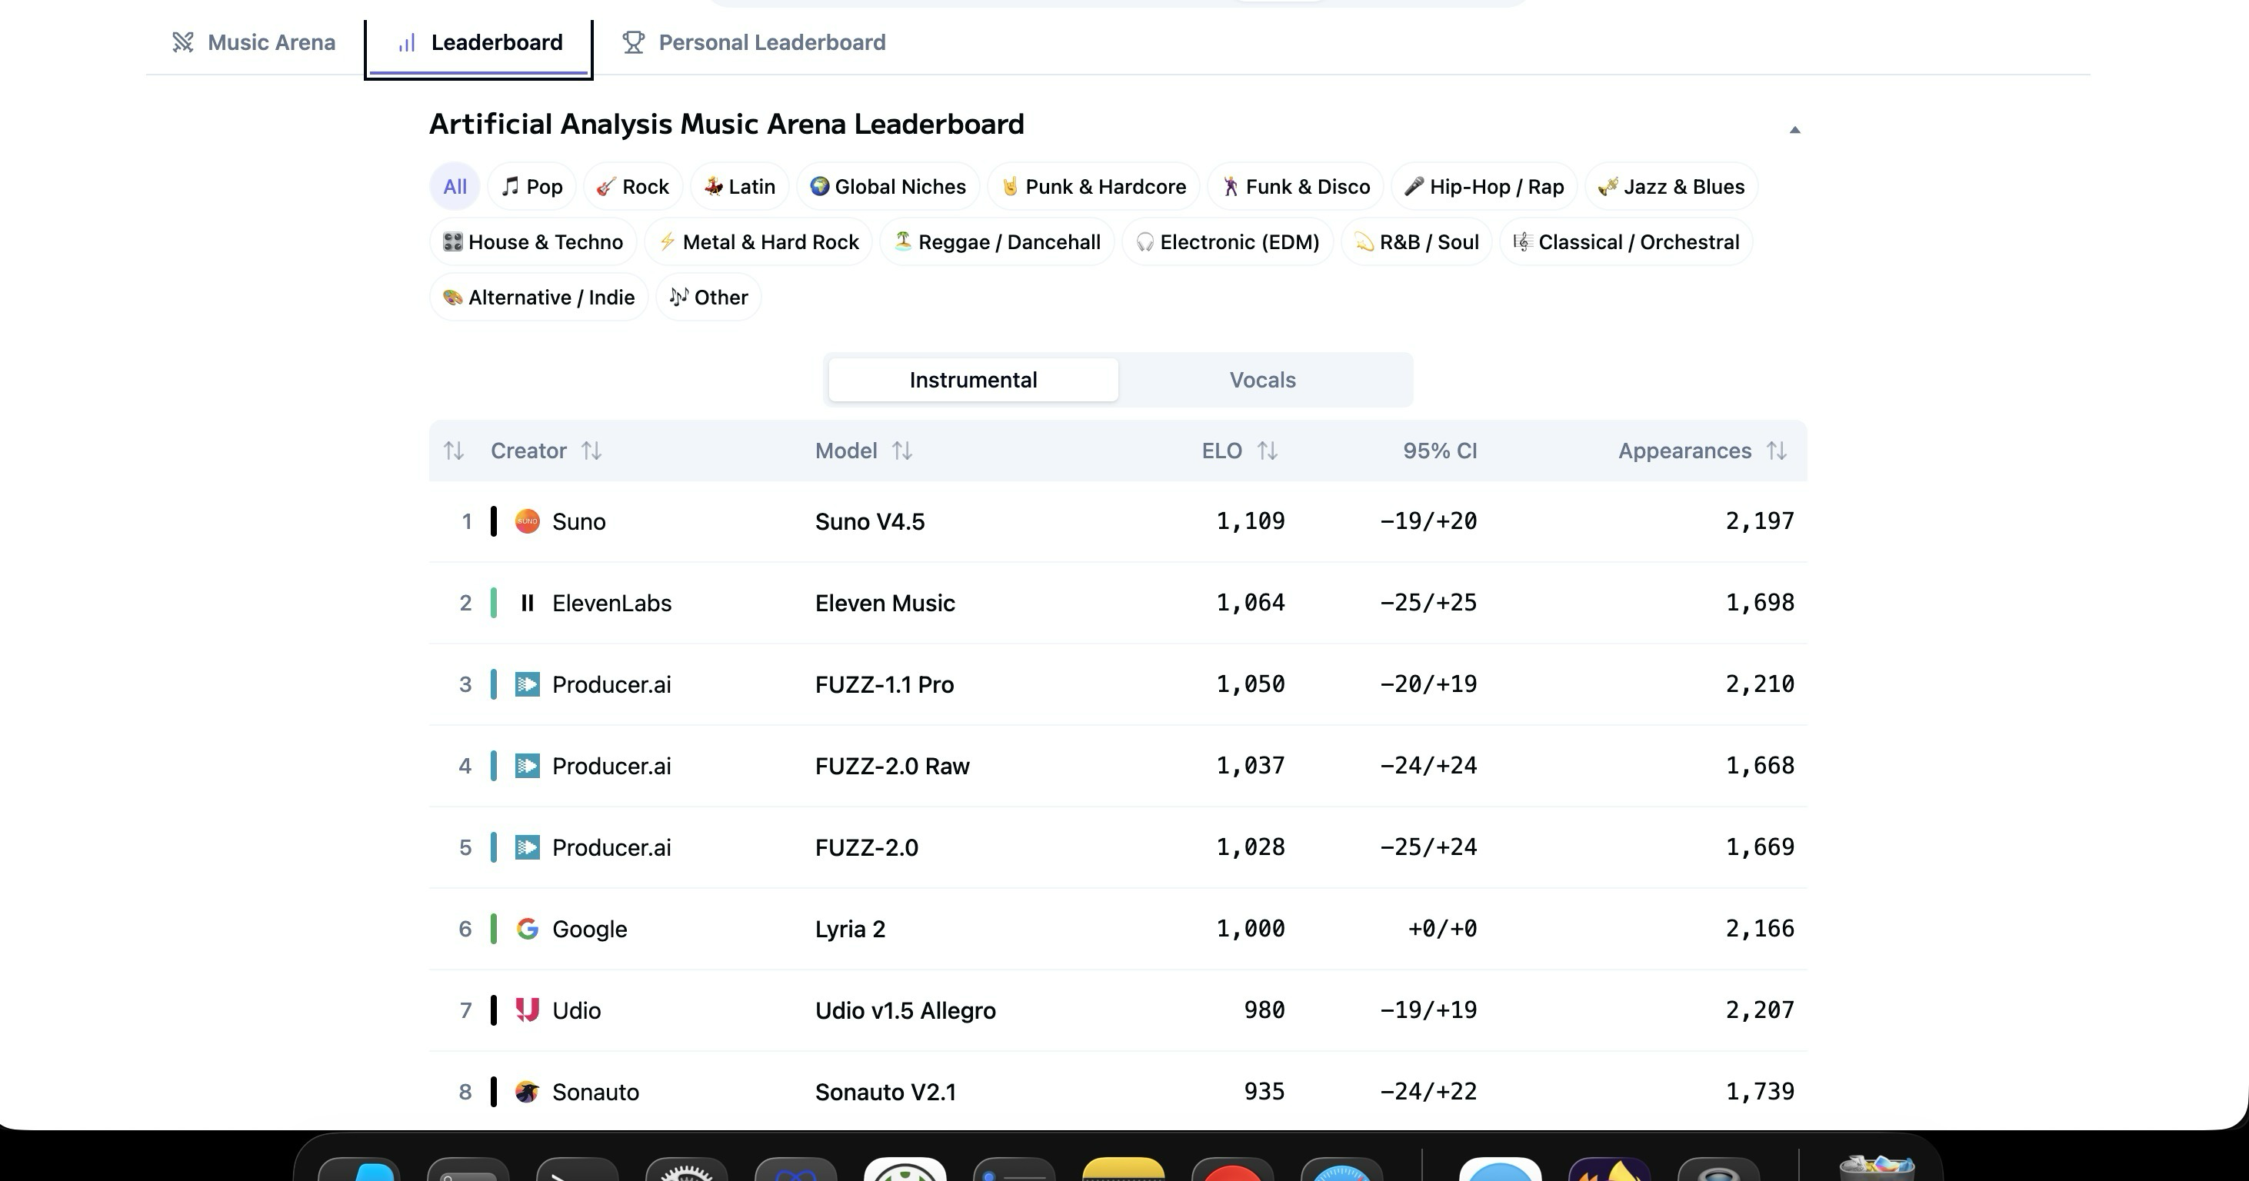This screenshot has height=1181, width=2249.
Task: Sort the table by ELO
Action: (1267, 451)
